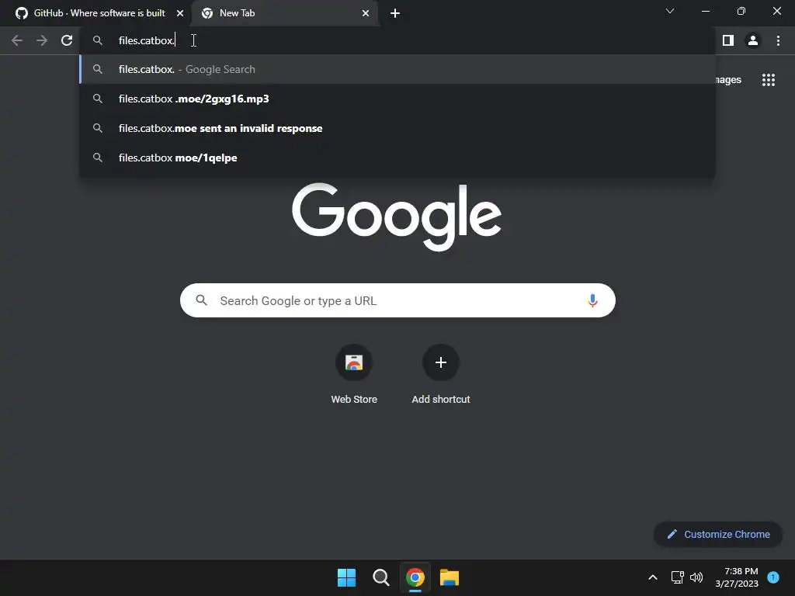This screenshot has height=596, width=795.
Task: Click the Search Google or type a URL box
Action: tap(397, 300)
